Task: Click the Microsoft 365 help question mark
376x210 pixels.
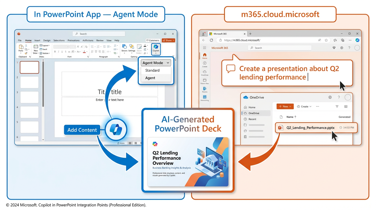Action: (349, 48)
